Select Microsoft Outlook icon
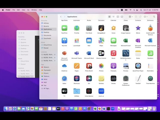The height and width of the screenshot is (120, 160). [x=150, y=40]
